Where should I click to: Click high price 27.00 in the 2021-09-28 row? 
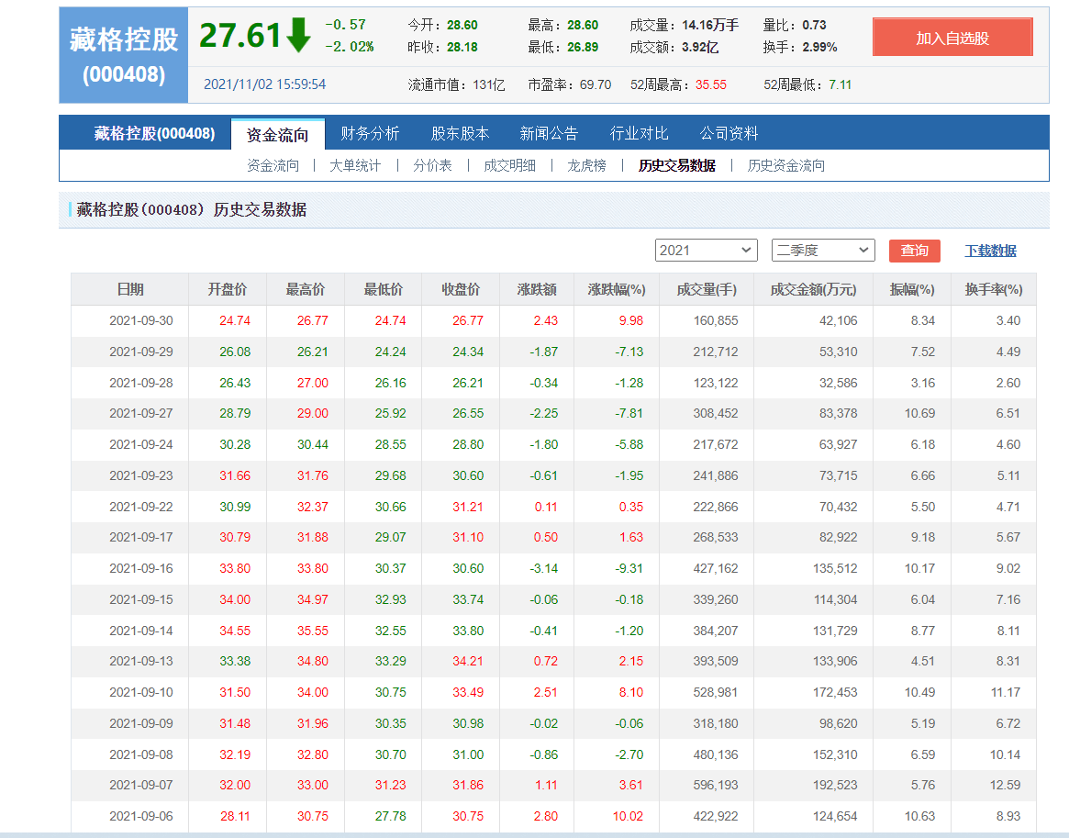tap(312, 383)
